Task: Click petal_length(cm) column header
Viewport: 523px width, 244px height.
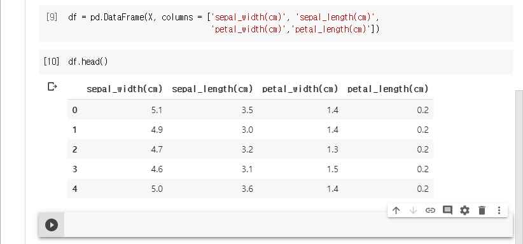Action: pos(388,89)
